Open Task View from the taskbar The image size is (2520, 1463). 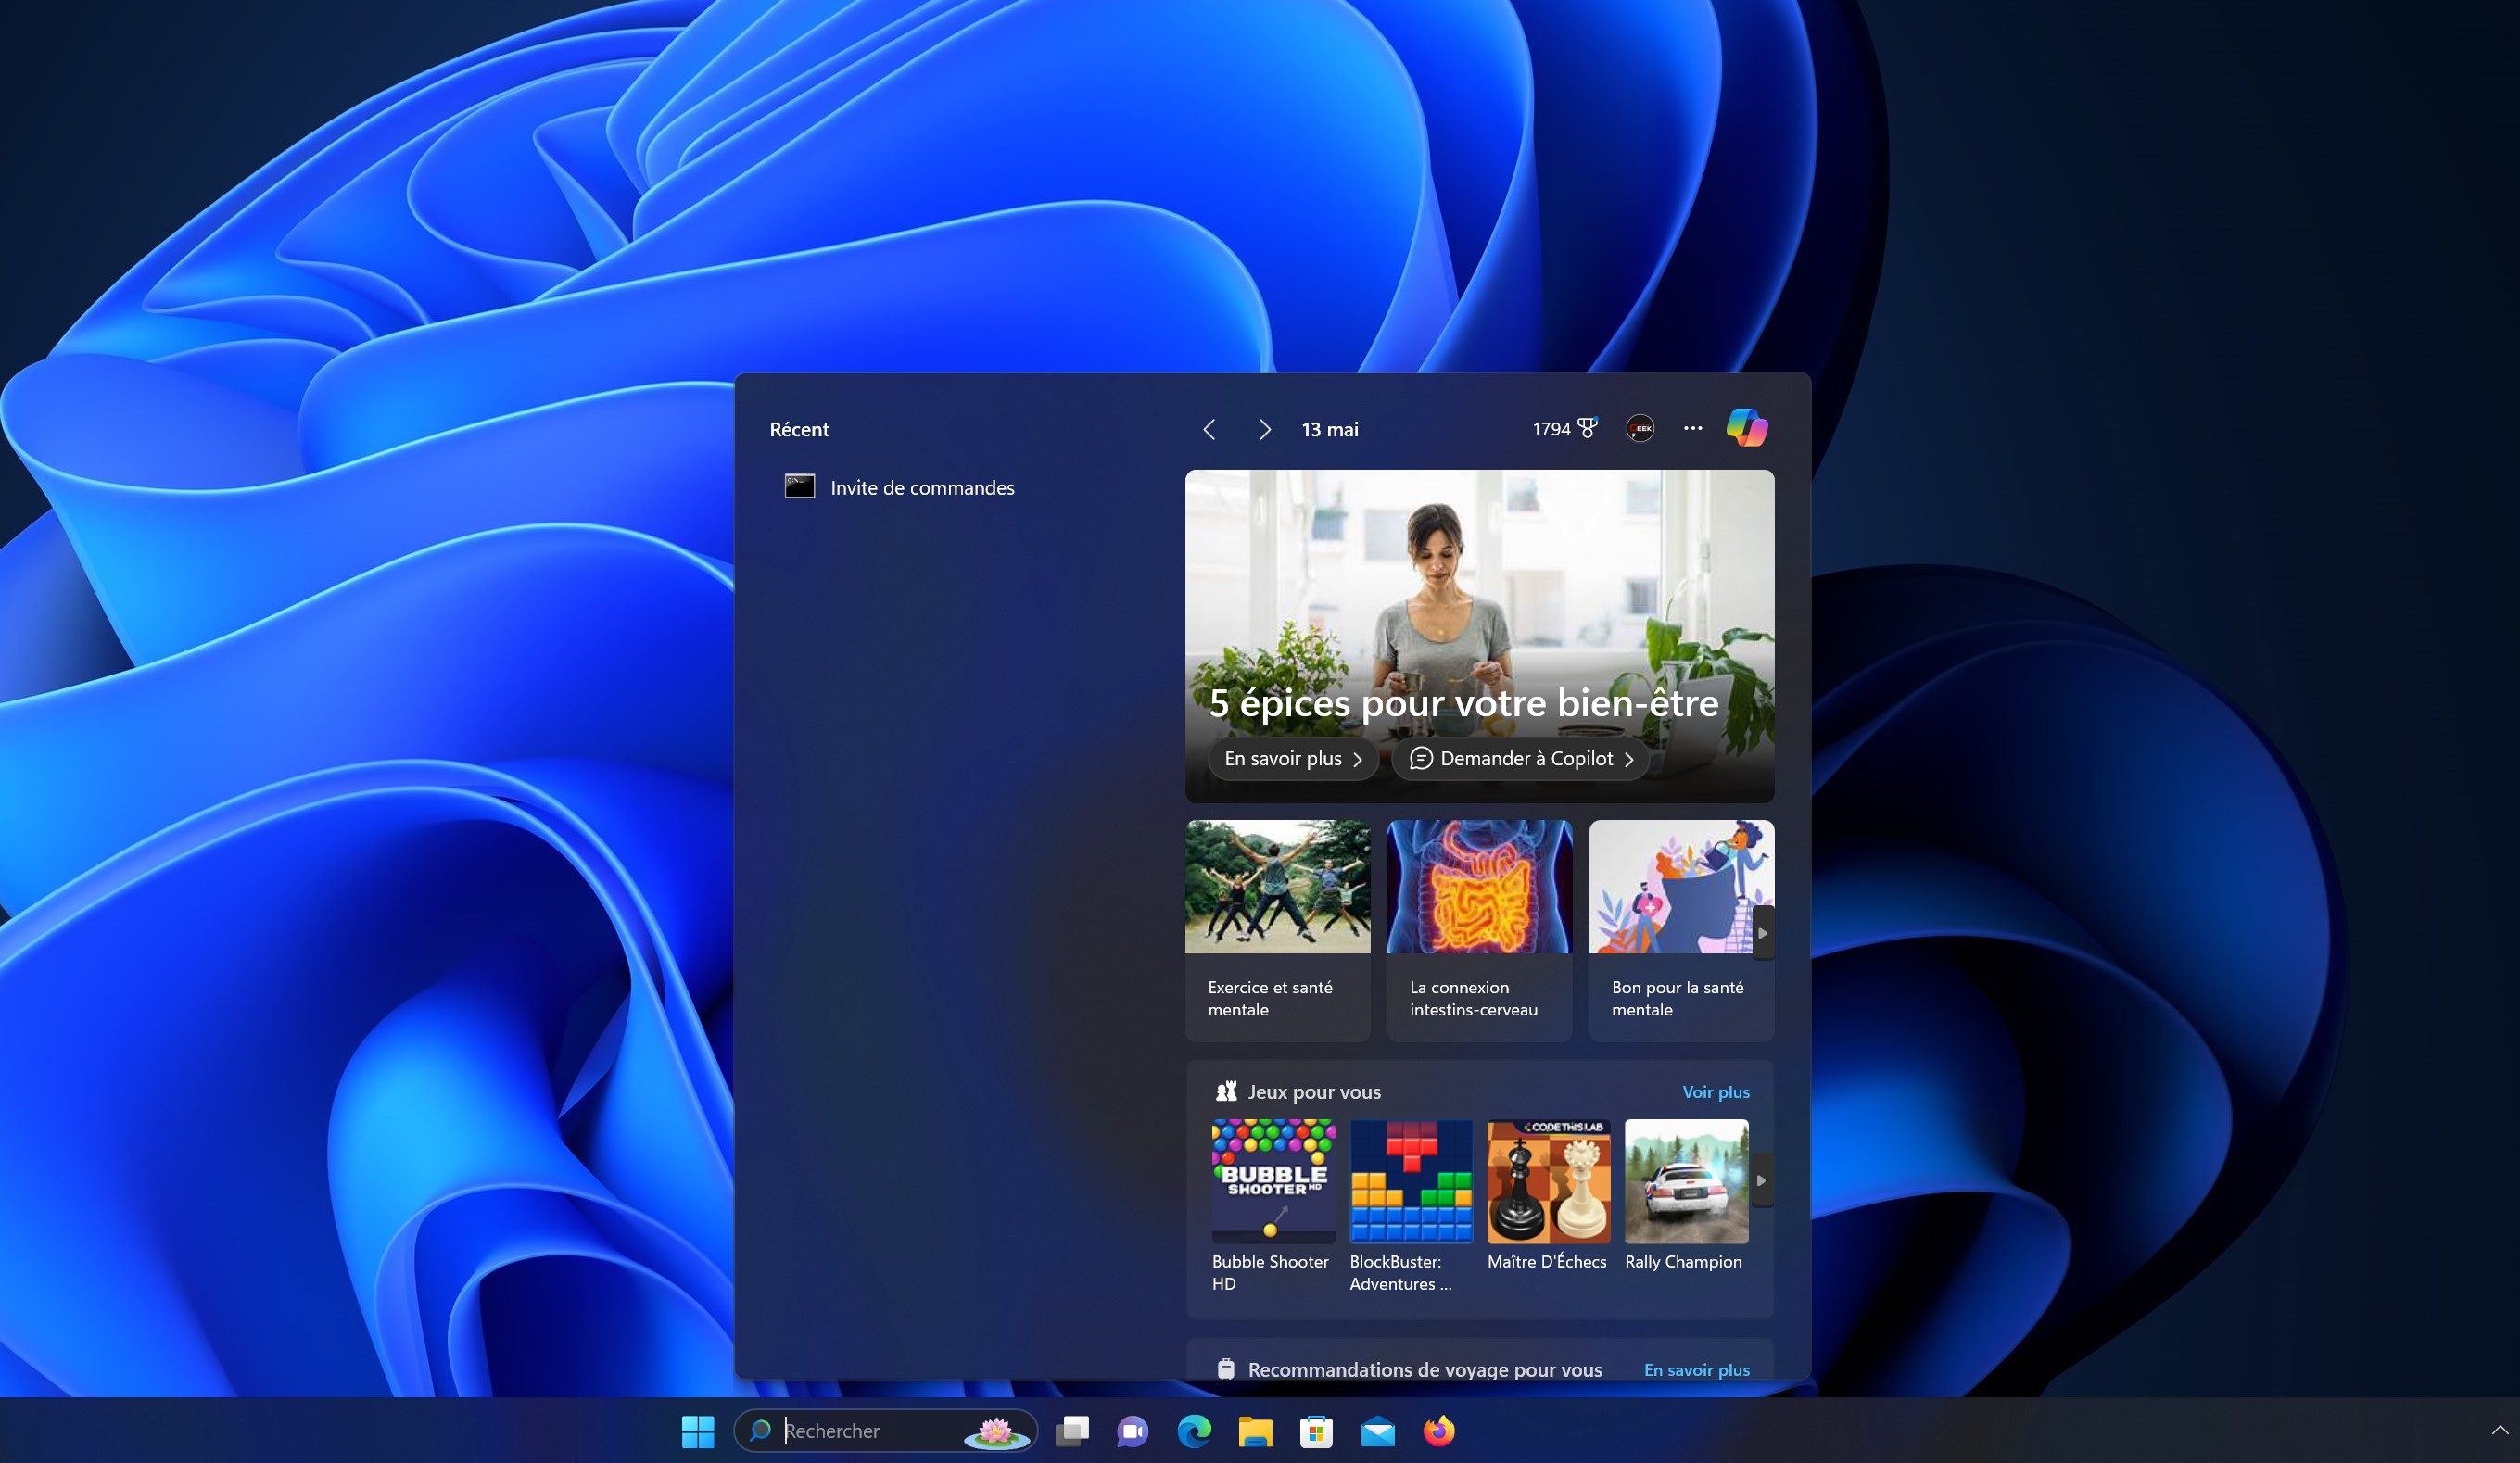[1072, 1431]
